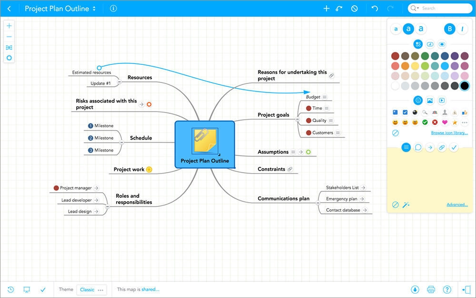Open the map info icon beside title
Image resolution: width=476 pixels, height=298 pixels.
[x=113, y=9]
